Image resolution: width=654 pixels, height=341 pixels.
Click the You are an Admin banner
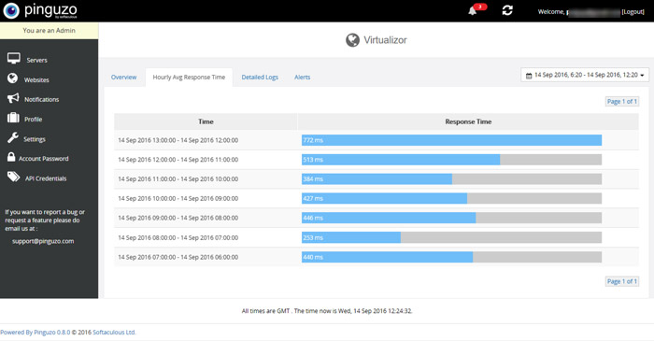point(50,31)
